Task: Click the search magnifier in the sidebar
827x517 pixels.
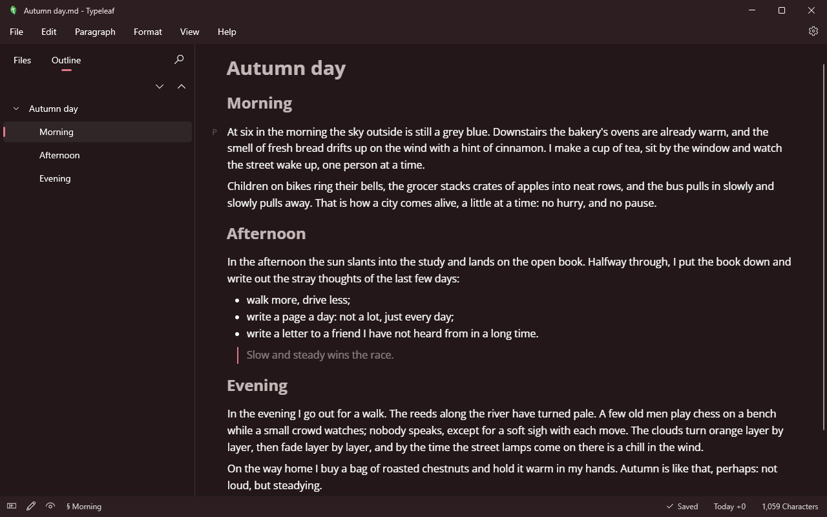Action: pyautogui.click(x=179, y=59)
